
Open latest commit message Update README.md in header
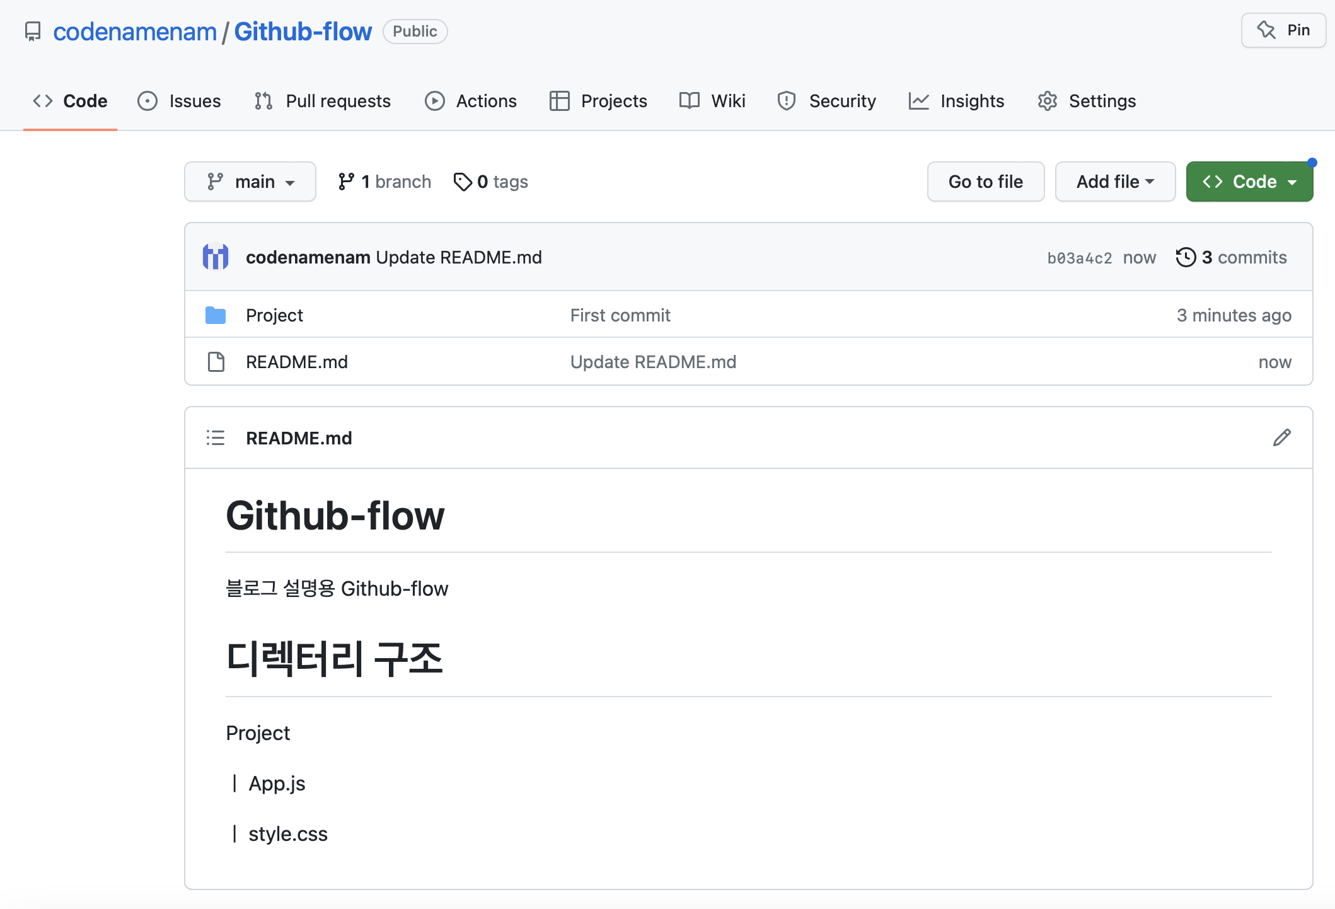click(459, 257)
